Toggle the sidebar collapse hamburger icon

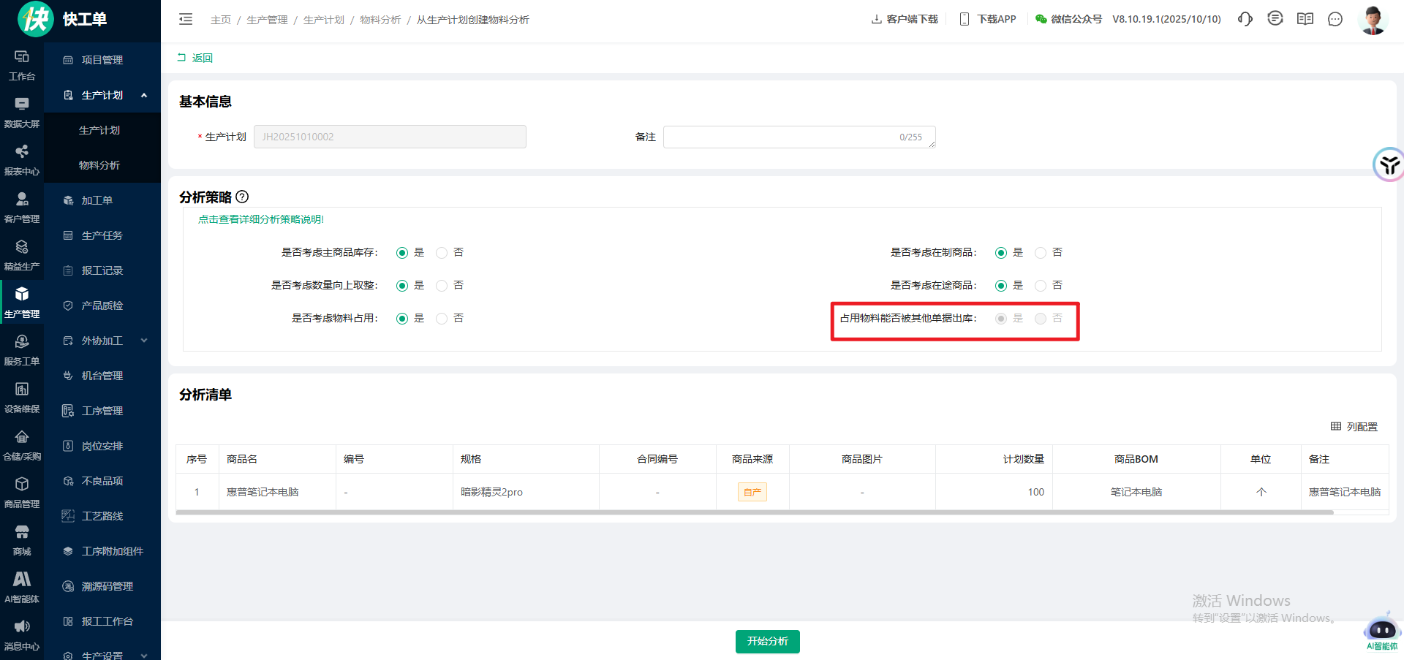click(x=186, y=20)
